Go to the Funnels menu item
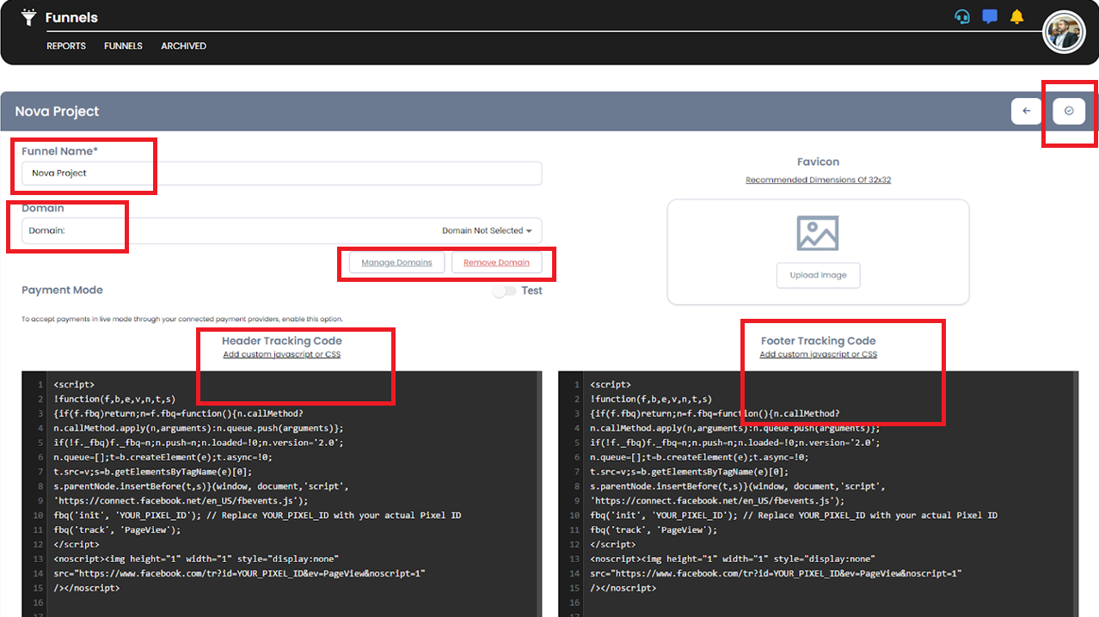Image resolution: width=1099 pixels, height=617 pixels. pyautogui.click(x=123, y=46)
